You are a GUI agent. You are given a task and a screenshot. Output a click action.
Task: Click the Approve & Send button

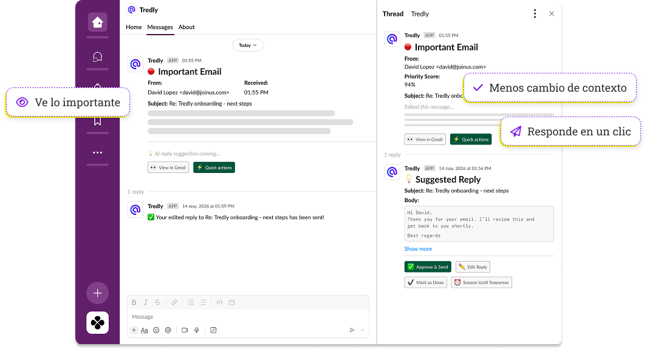(428, 266)
